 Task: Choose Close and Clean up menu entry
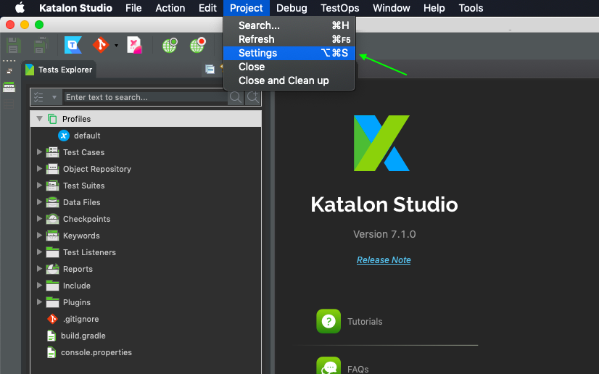(x=289, y=80)
